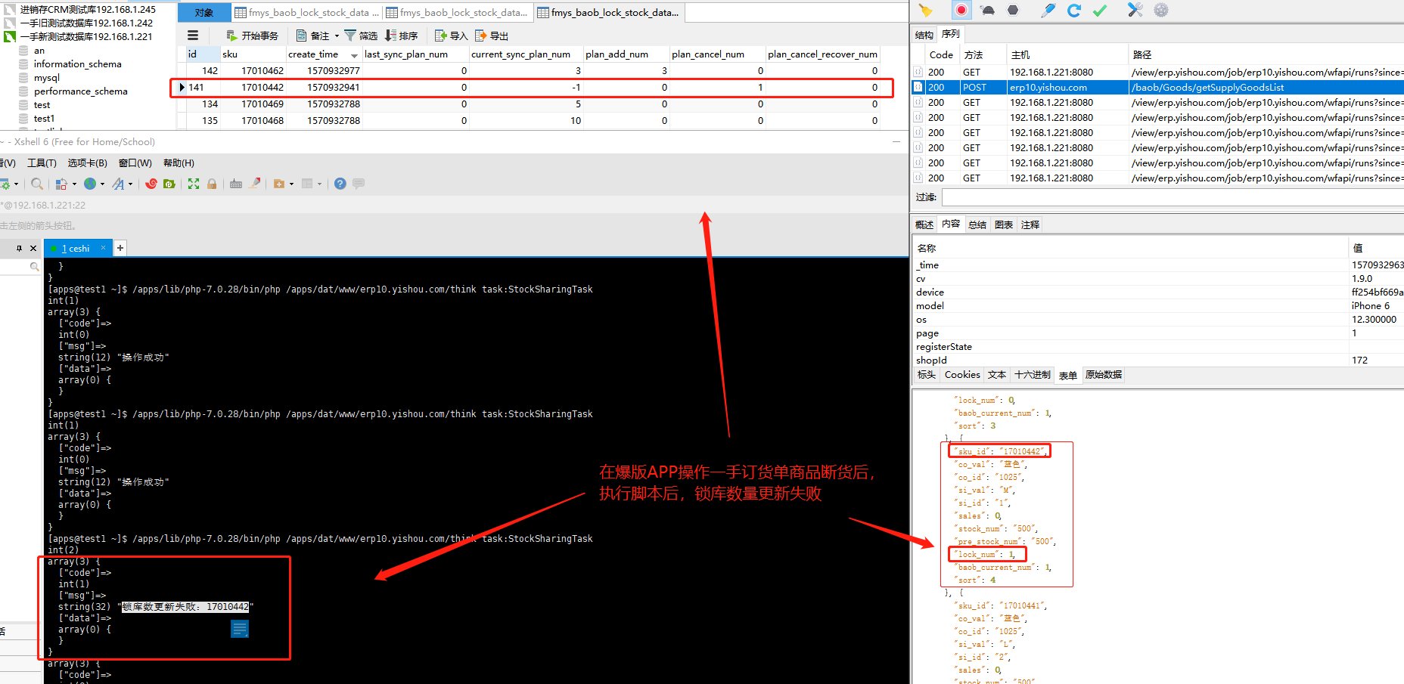Click the 排序 sort button
The height and width of the screenshot is (684, 1404).
[401, 36]
